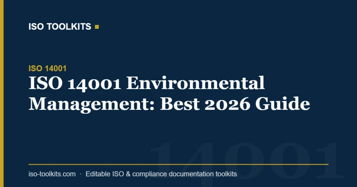Click the small gold square beside ISO TOOLKITS

coord(97,27)
